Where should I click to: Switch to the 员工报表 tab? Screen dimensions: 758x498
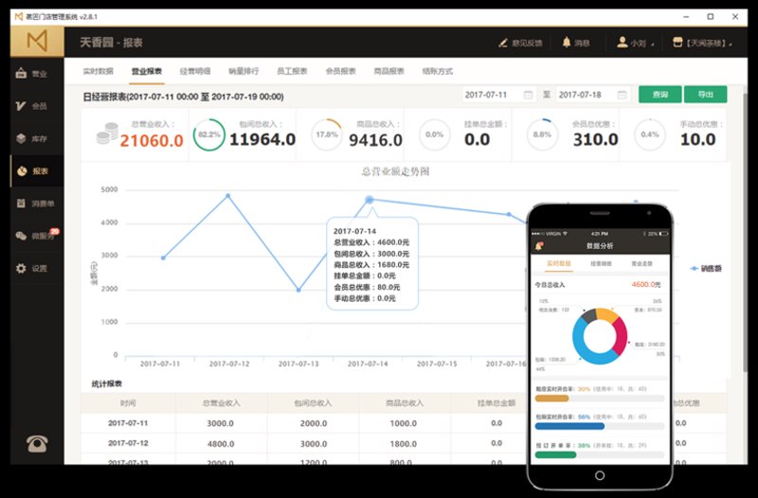coord(292,71)
